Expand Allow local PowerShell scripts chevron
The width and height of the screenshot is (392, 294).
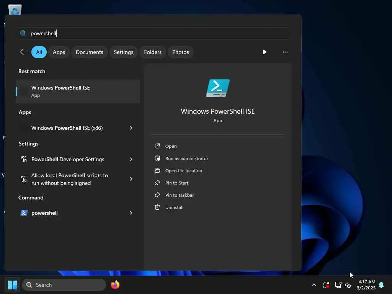tap(131, 179)
